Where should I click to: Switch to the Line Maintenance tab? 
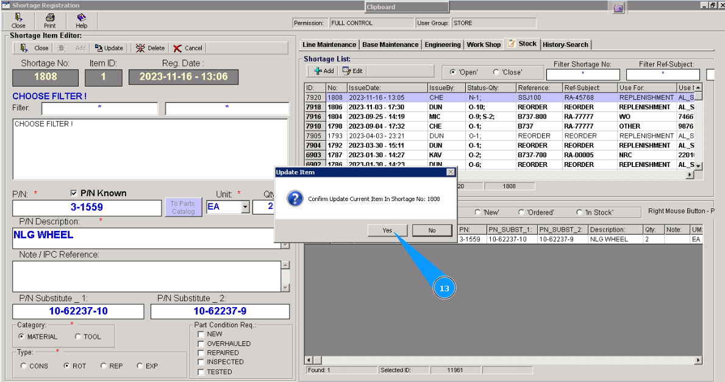point(329,44)
